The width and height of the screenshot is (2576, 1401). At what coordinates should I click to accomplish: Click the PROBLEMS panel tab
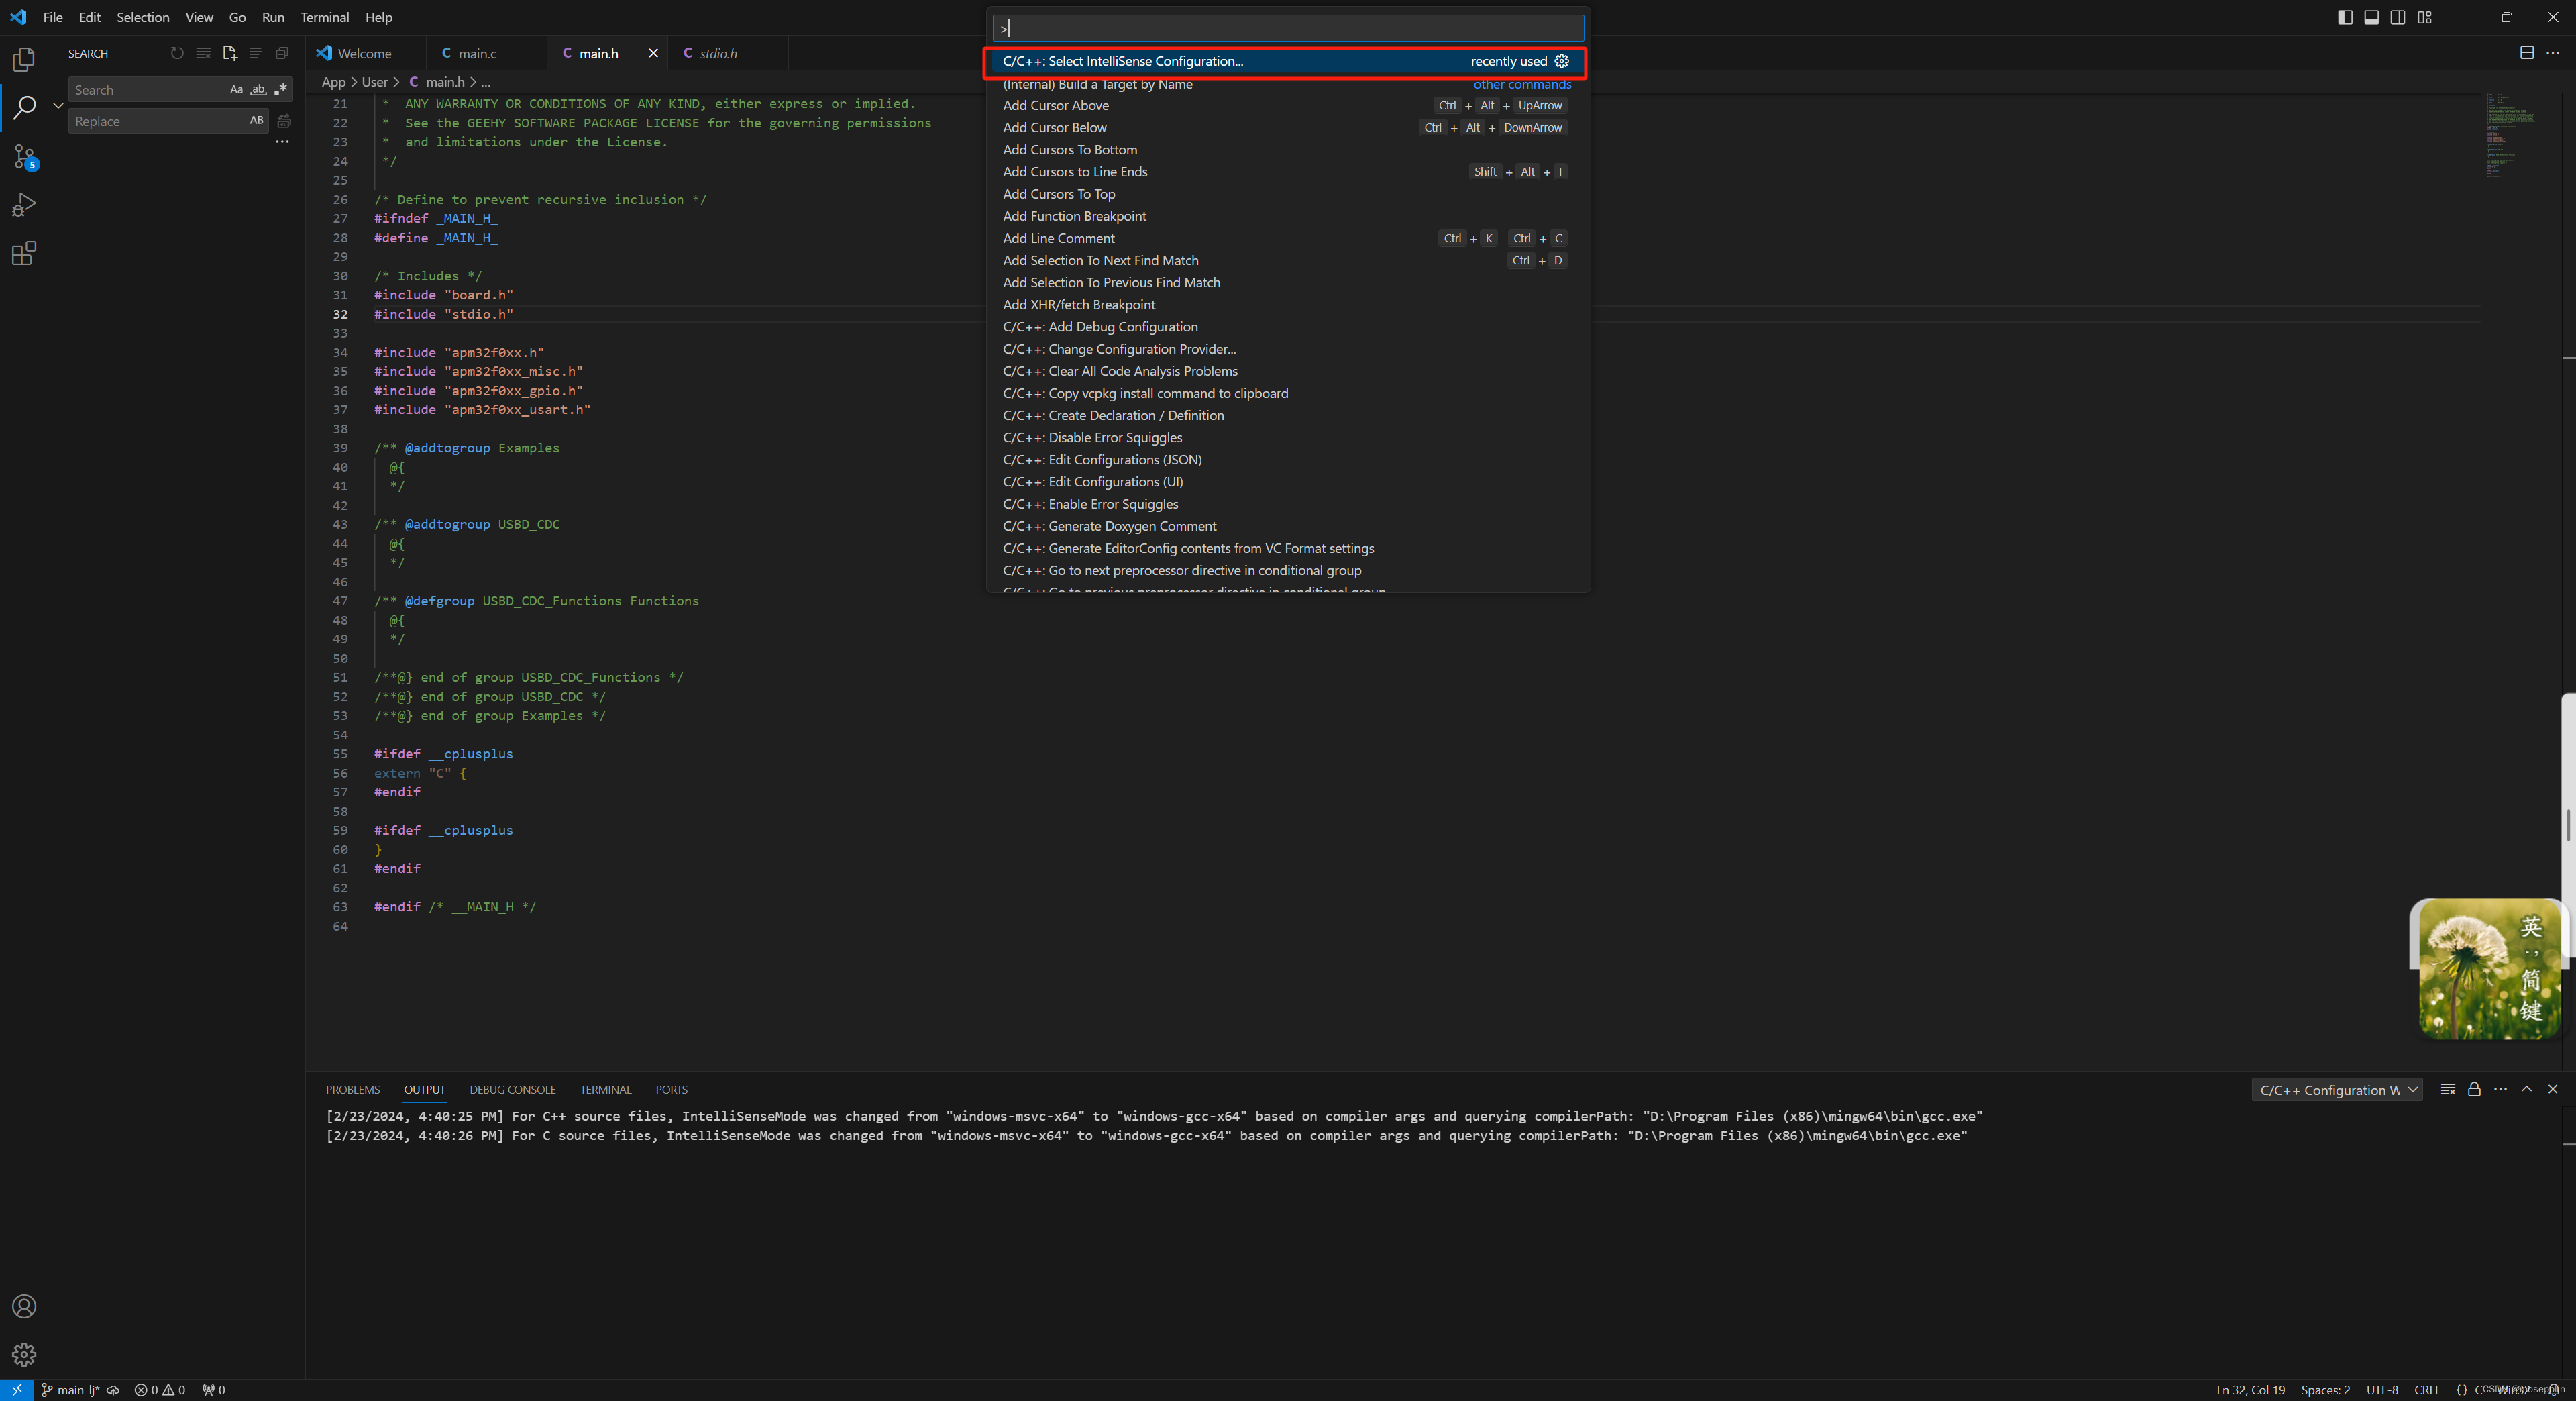352,1089
